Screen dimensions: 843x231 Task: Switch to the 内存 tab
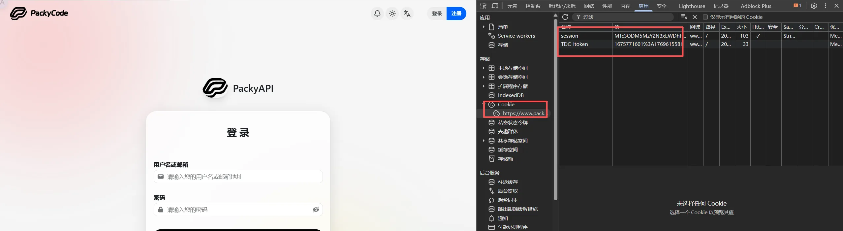pyautogui.click(x=625, y=6)
